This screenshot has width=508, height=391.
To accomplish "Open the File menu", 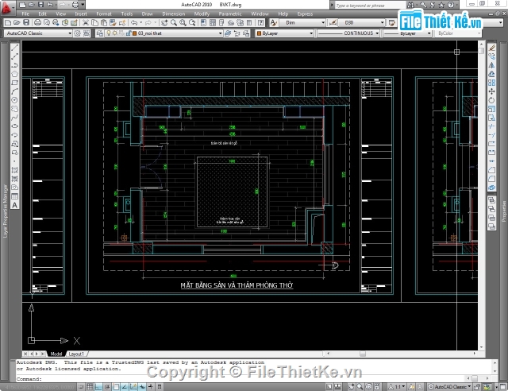I will click(25, 14).
